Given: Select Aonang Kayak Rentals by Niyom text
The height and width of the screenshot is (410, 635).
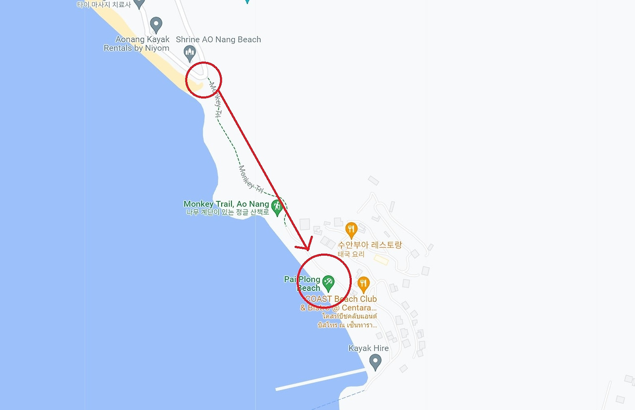Looking at the screenshot, I should click(x=136, y=44).
